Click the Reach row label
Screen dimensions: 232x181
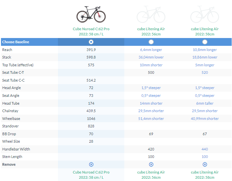coord(7,50)
